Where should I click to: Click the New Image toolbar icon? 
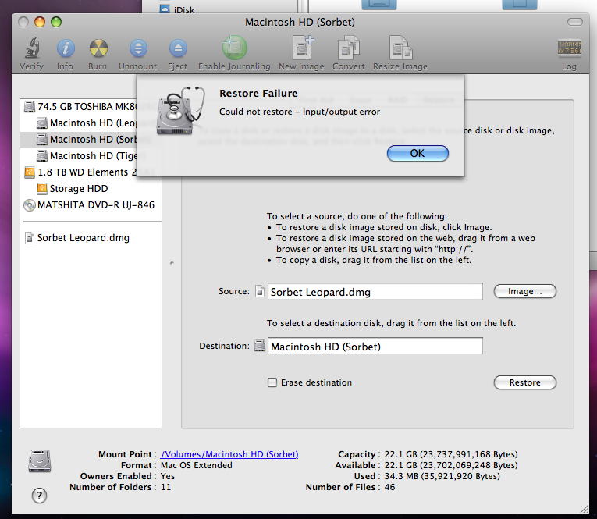pyautogui.click(x=302, y=47)
